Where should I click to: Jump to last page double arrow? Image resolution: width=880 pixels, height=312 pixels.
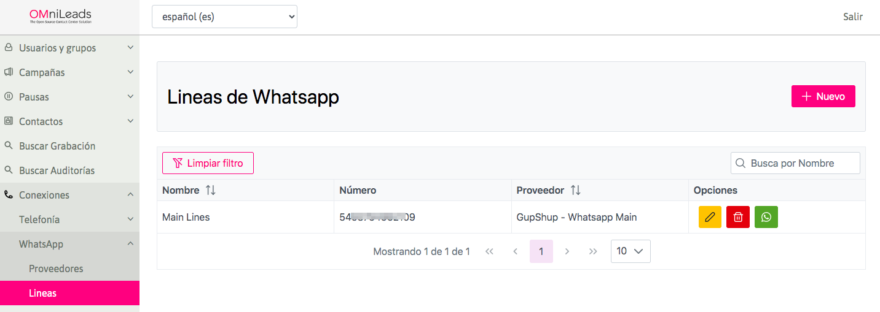click(593, 251)
